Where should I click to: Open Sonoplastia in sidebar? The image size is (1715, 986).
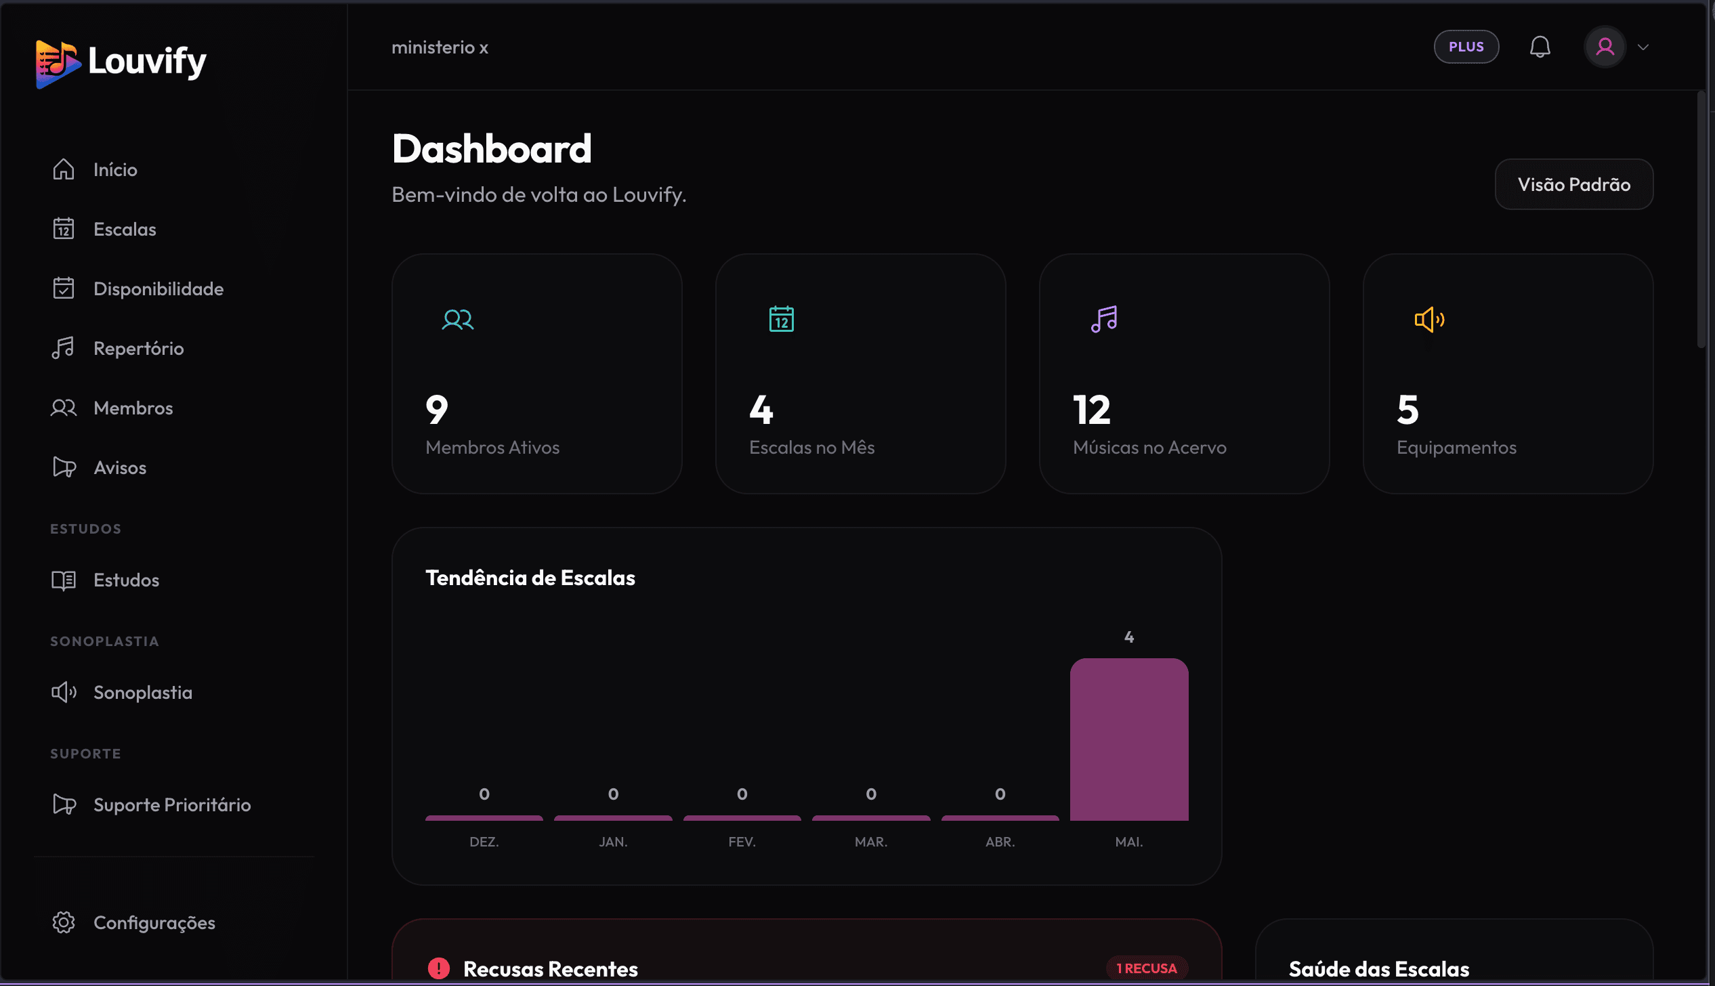click(x=142, y=692)
